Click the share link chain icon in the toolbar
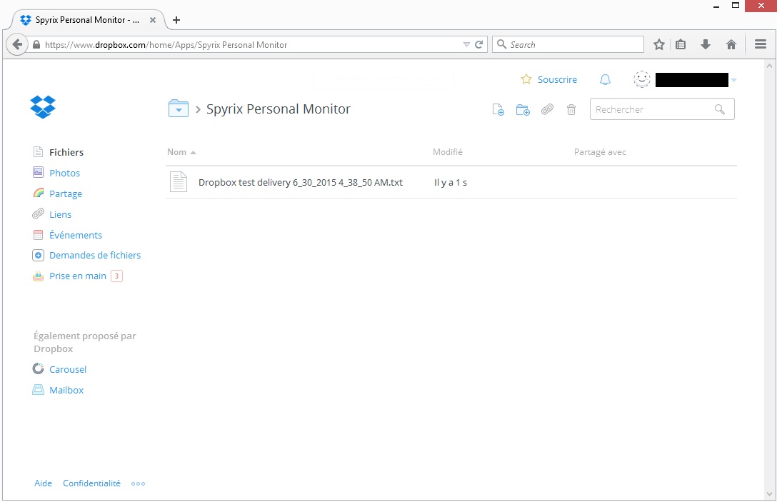Viewport: 777px width, 502px height. [547, 109]
